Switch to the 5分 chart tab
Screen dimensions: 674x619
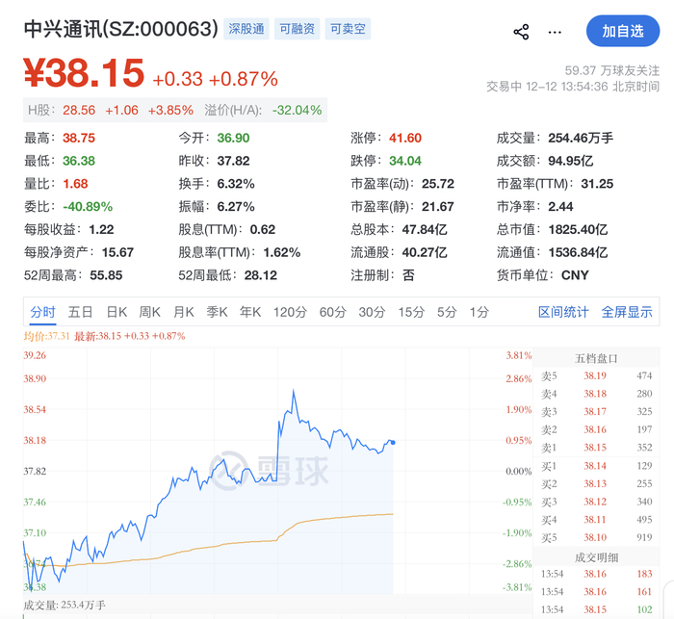(447, 312)
